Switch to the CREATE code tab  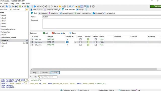(109, 13)
